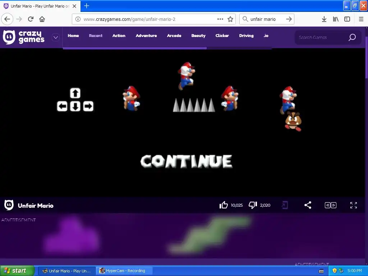Open the Recent menu item
Screen dimensions: 368x276
pos(96,36)
